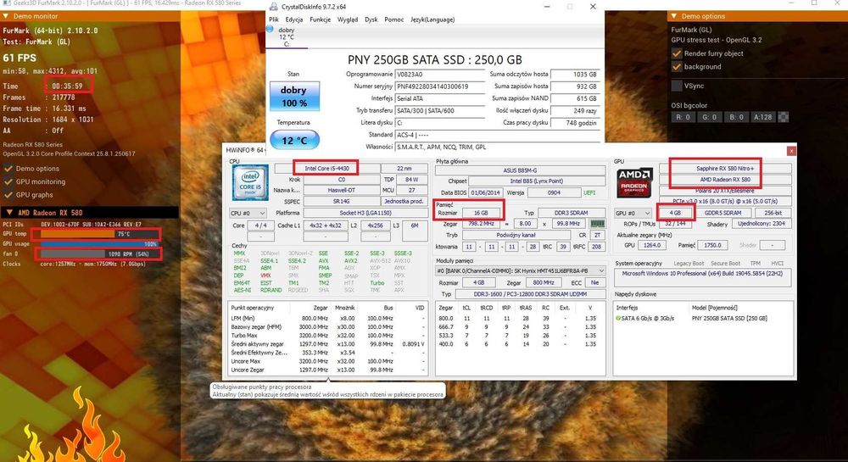Click the Interfejs field Serial ATA
The height and width of the screenshot is (462, 848).
point(439,98)
